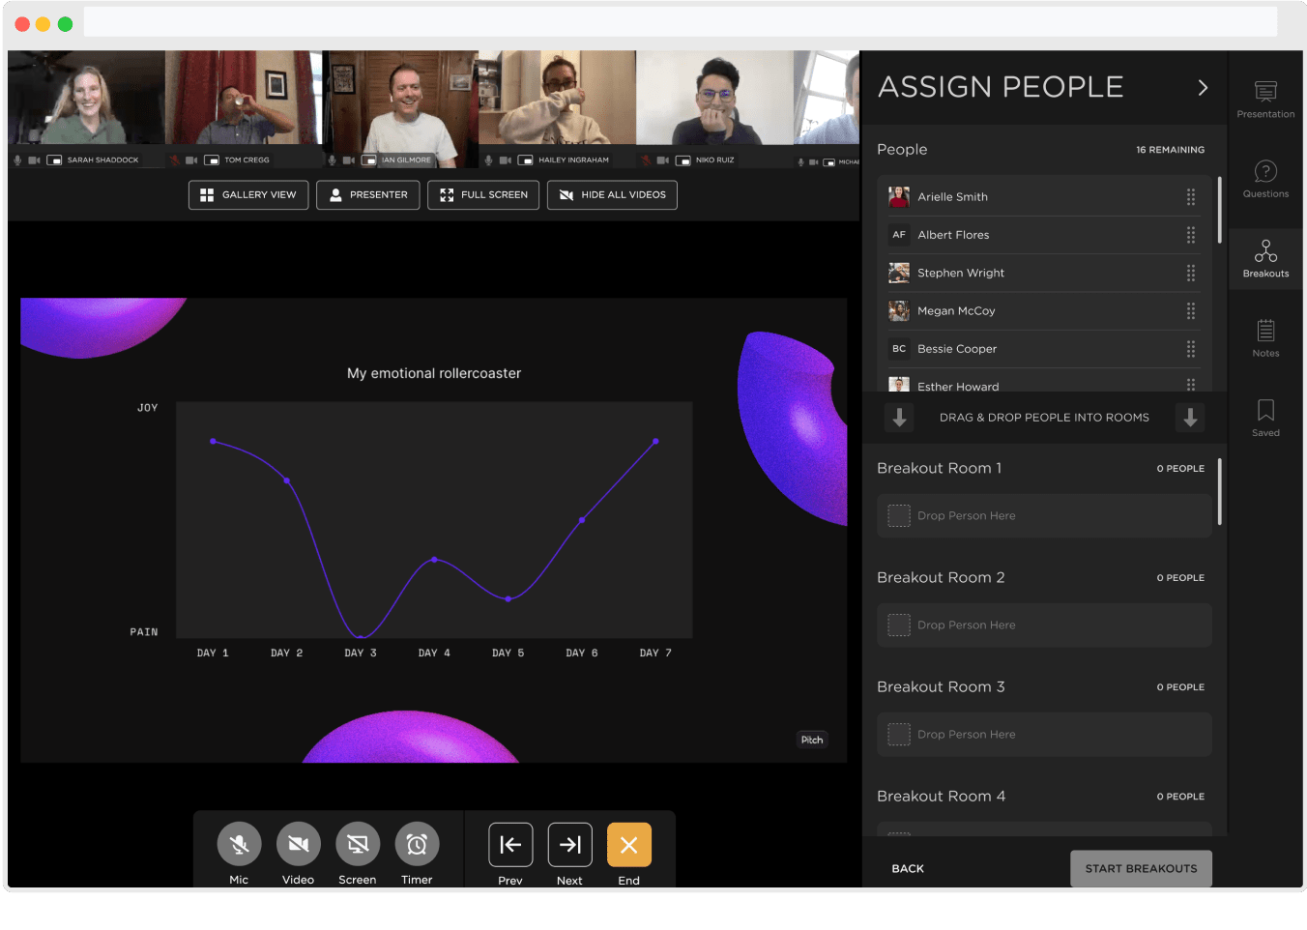The image size is (1307, 930).
Task: Click Hailey Ingraham's video thumbnail
Action: click(558, 98)
